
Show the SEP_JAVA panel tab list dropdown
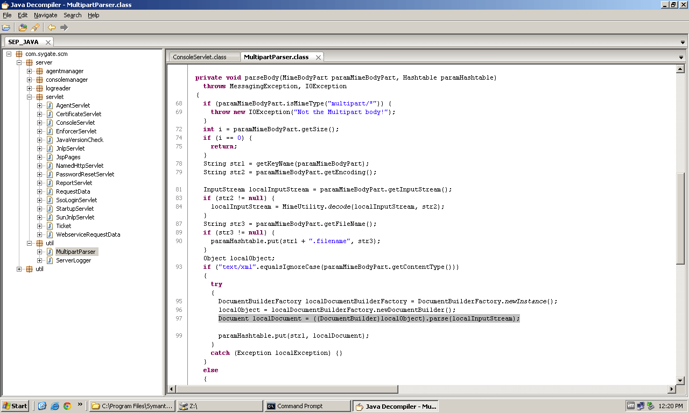point(683,42)
